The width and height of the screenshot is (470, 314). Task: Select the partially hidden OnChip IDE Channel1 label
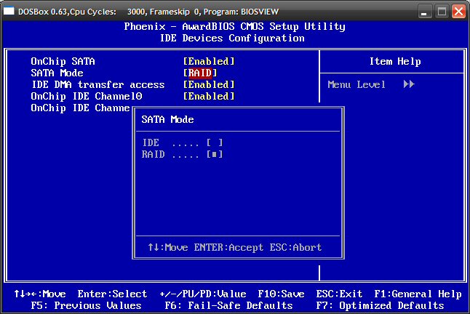point(80,108)
